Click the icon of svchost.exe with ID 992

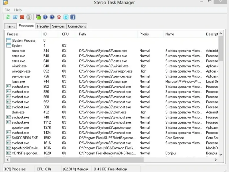point(9,102)
